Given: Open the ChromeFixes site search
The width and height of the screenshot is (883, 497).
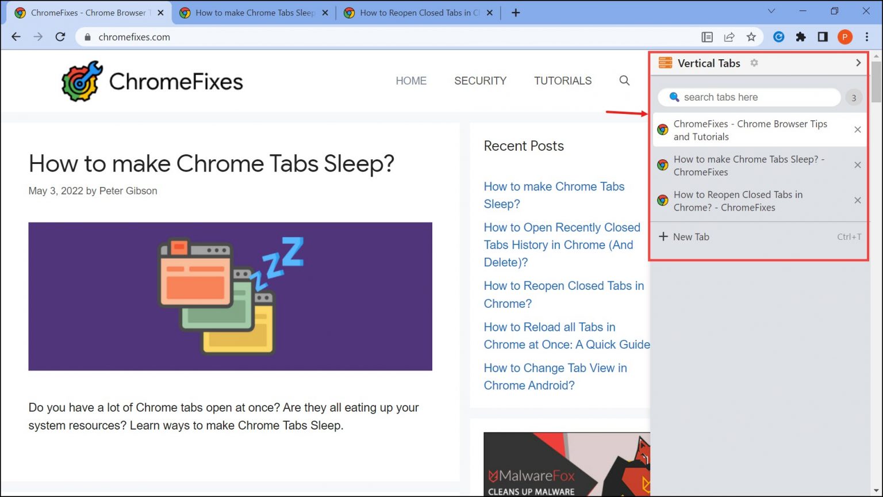Looking at the screenshot, I should pyautogui.click(x=624, y=81).
